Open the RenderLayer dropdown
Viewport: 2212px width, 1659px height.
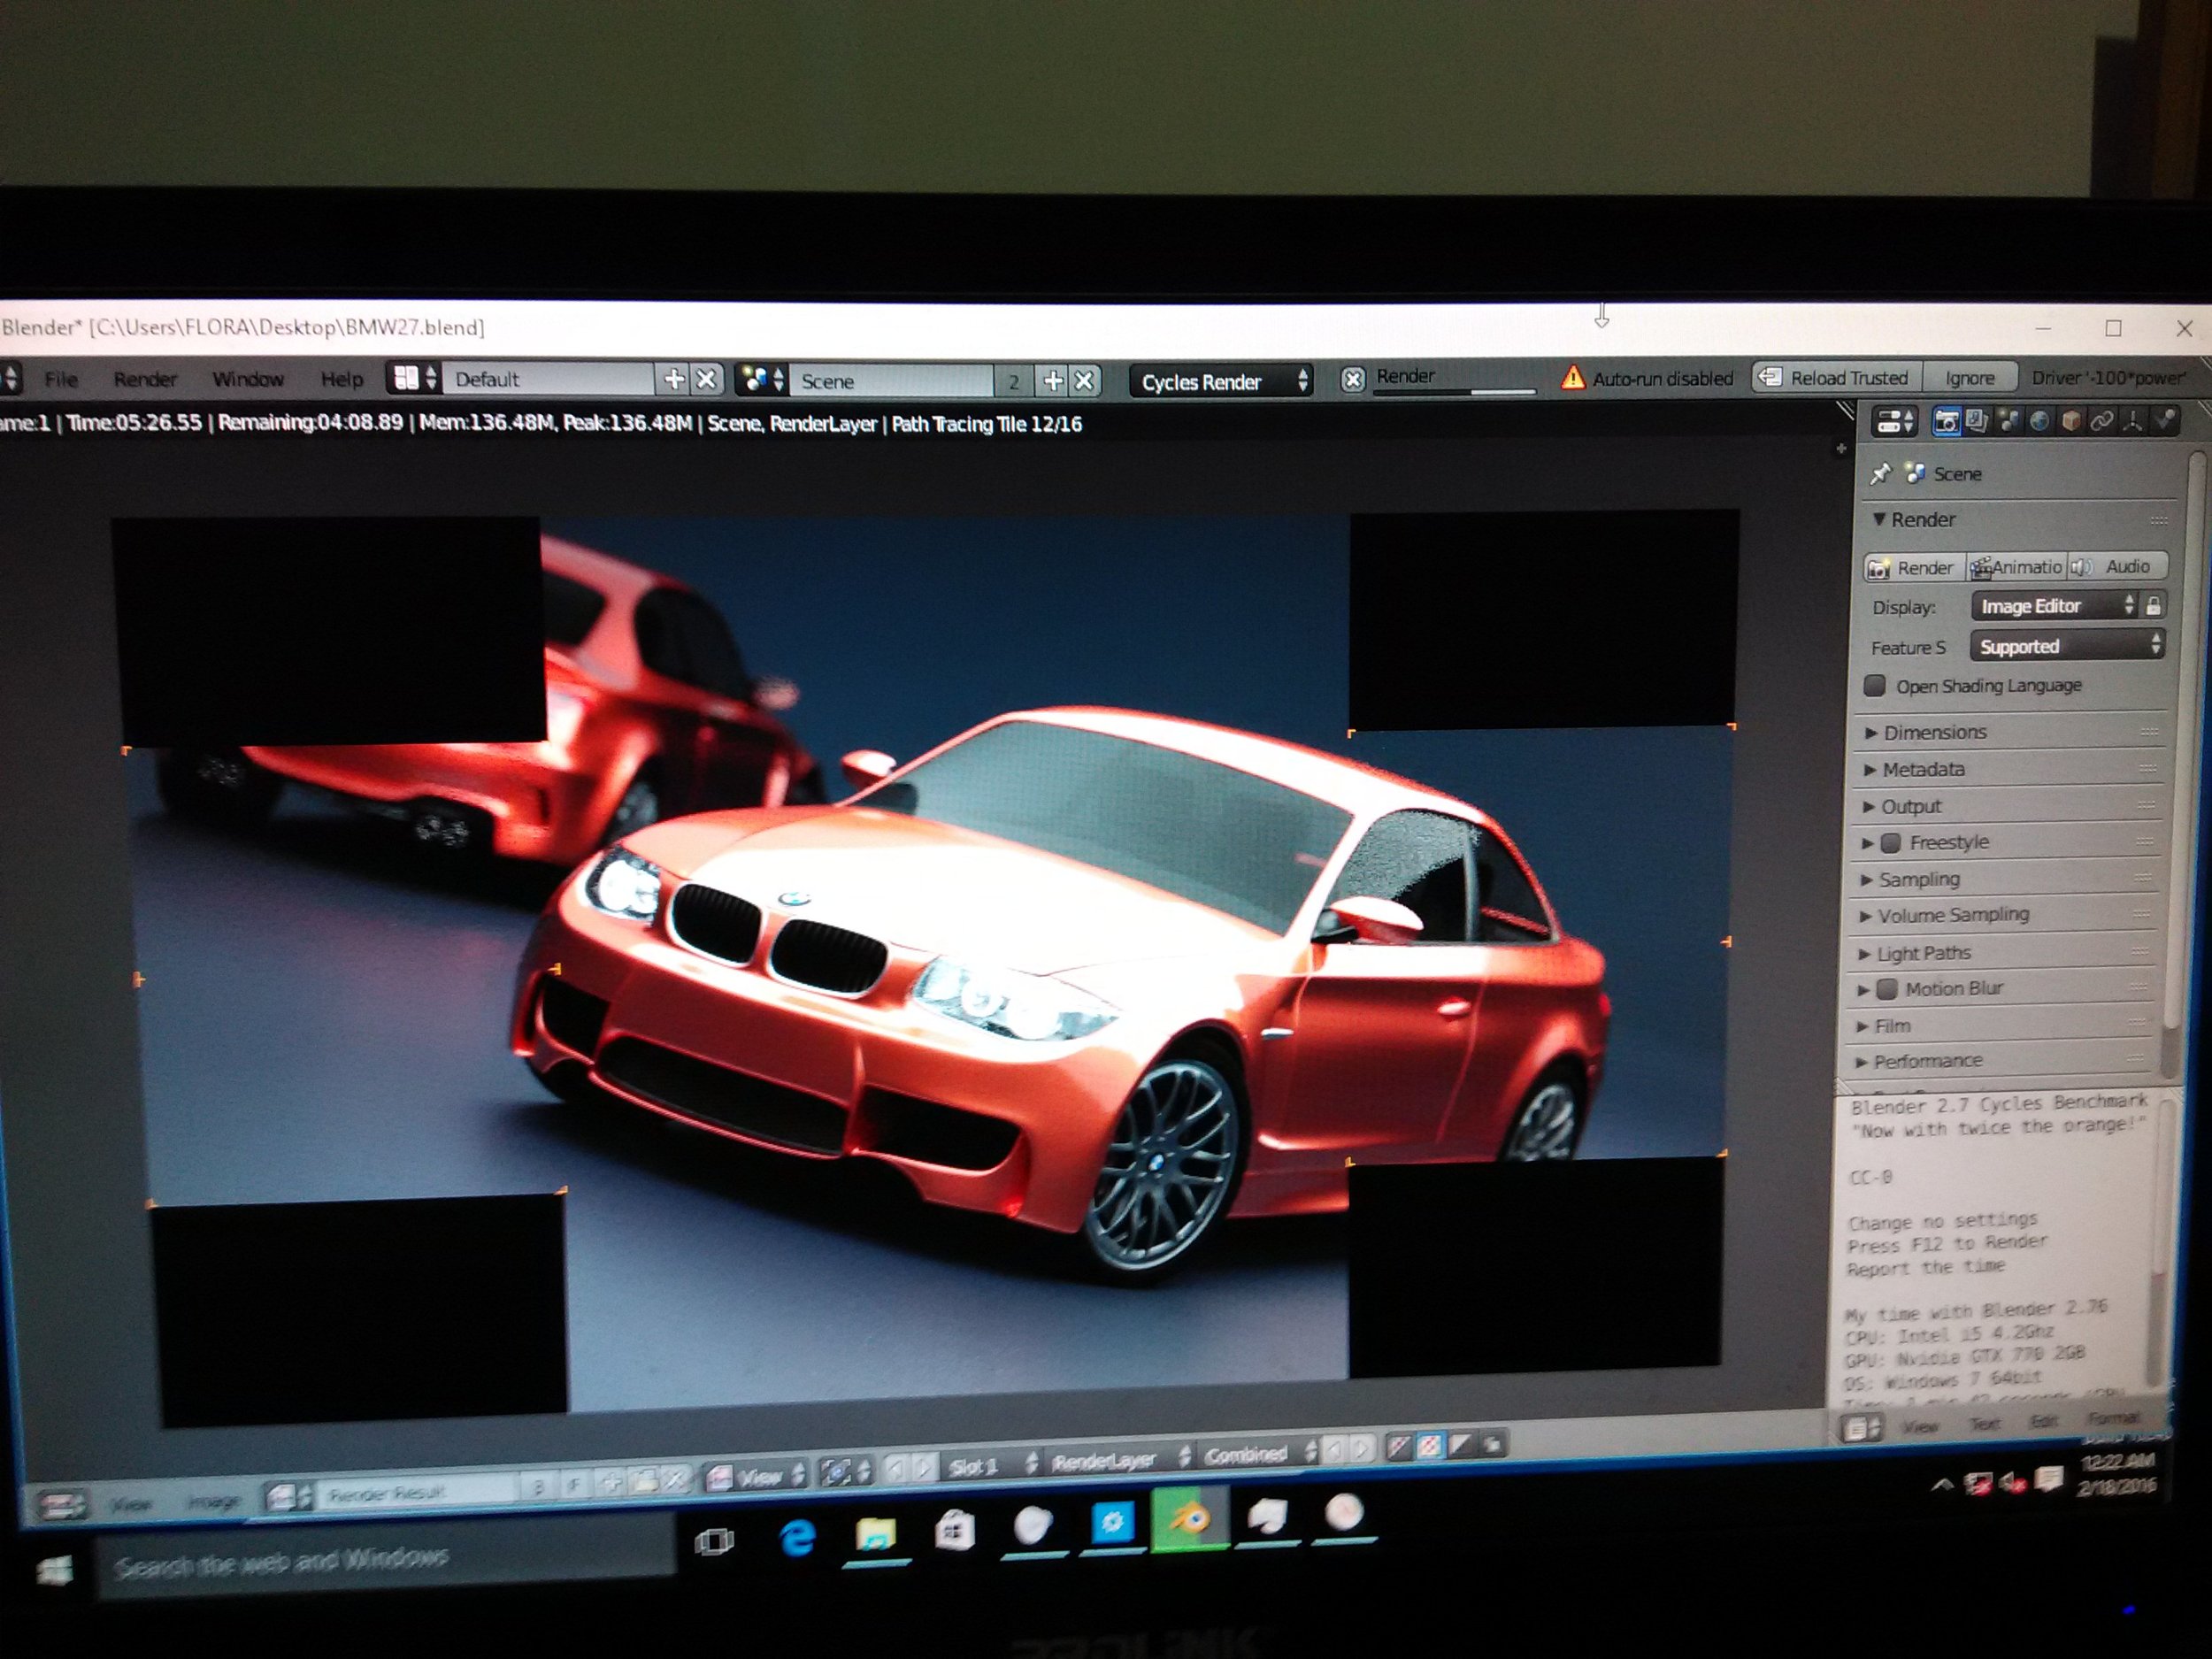coord(1119,1459)
